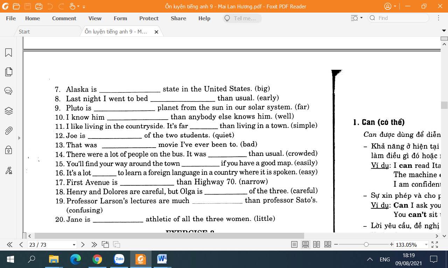The image size is (448, 268).
Task: Print the document using printer icon
Action: 39,6
